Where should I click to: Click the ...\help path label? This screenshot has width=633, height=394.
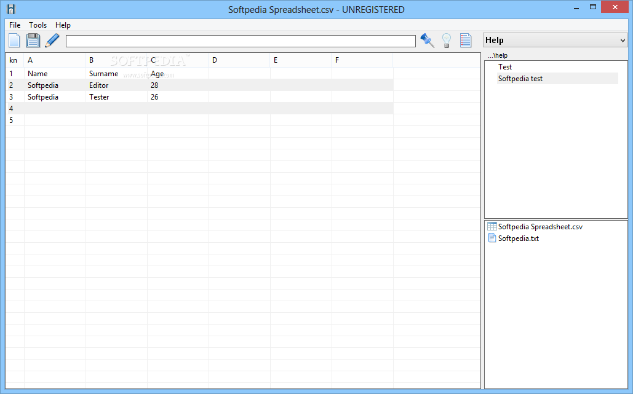coord(497,55)
